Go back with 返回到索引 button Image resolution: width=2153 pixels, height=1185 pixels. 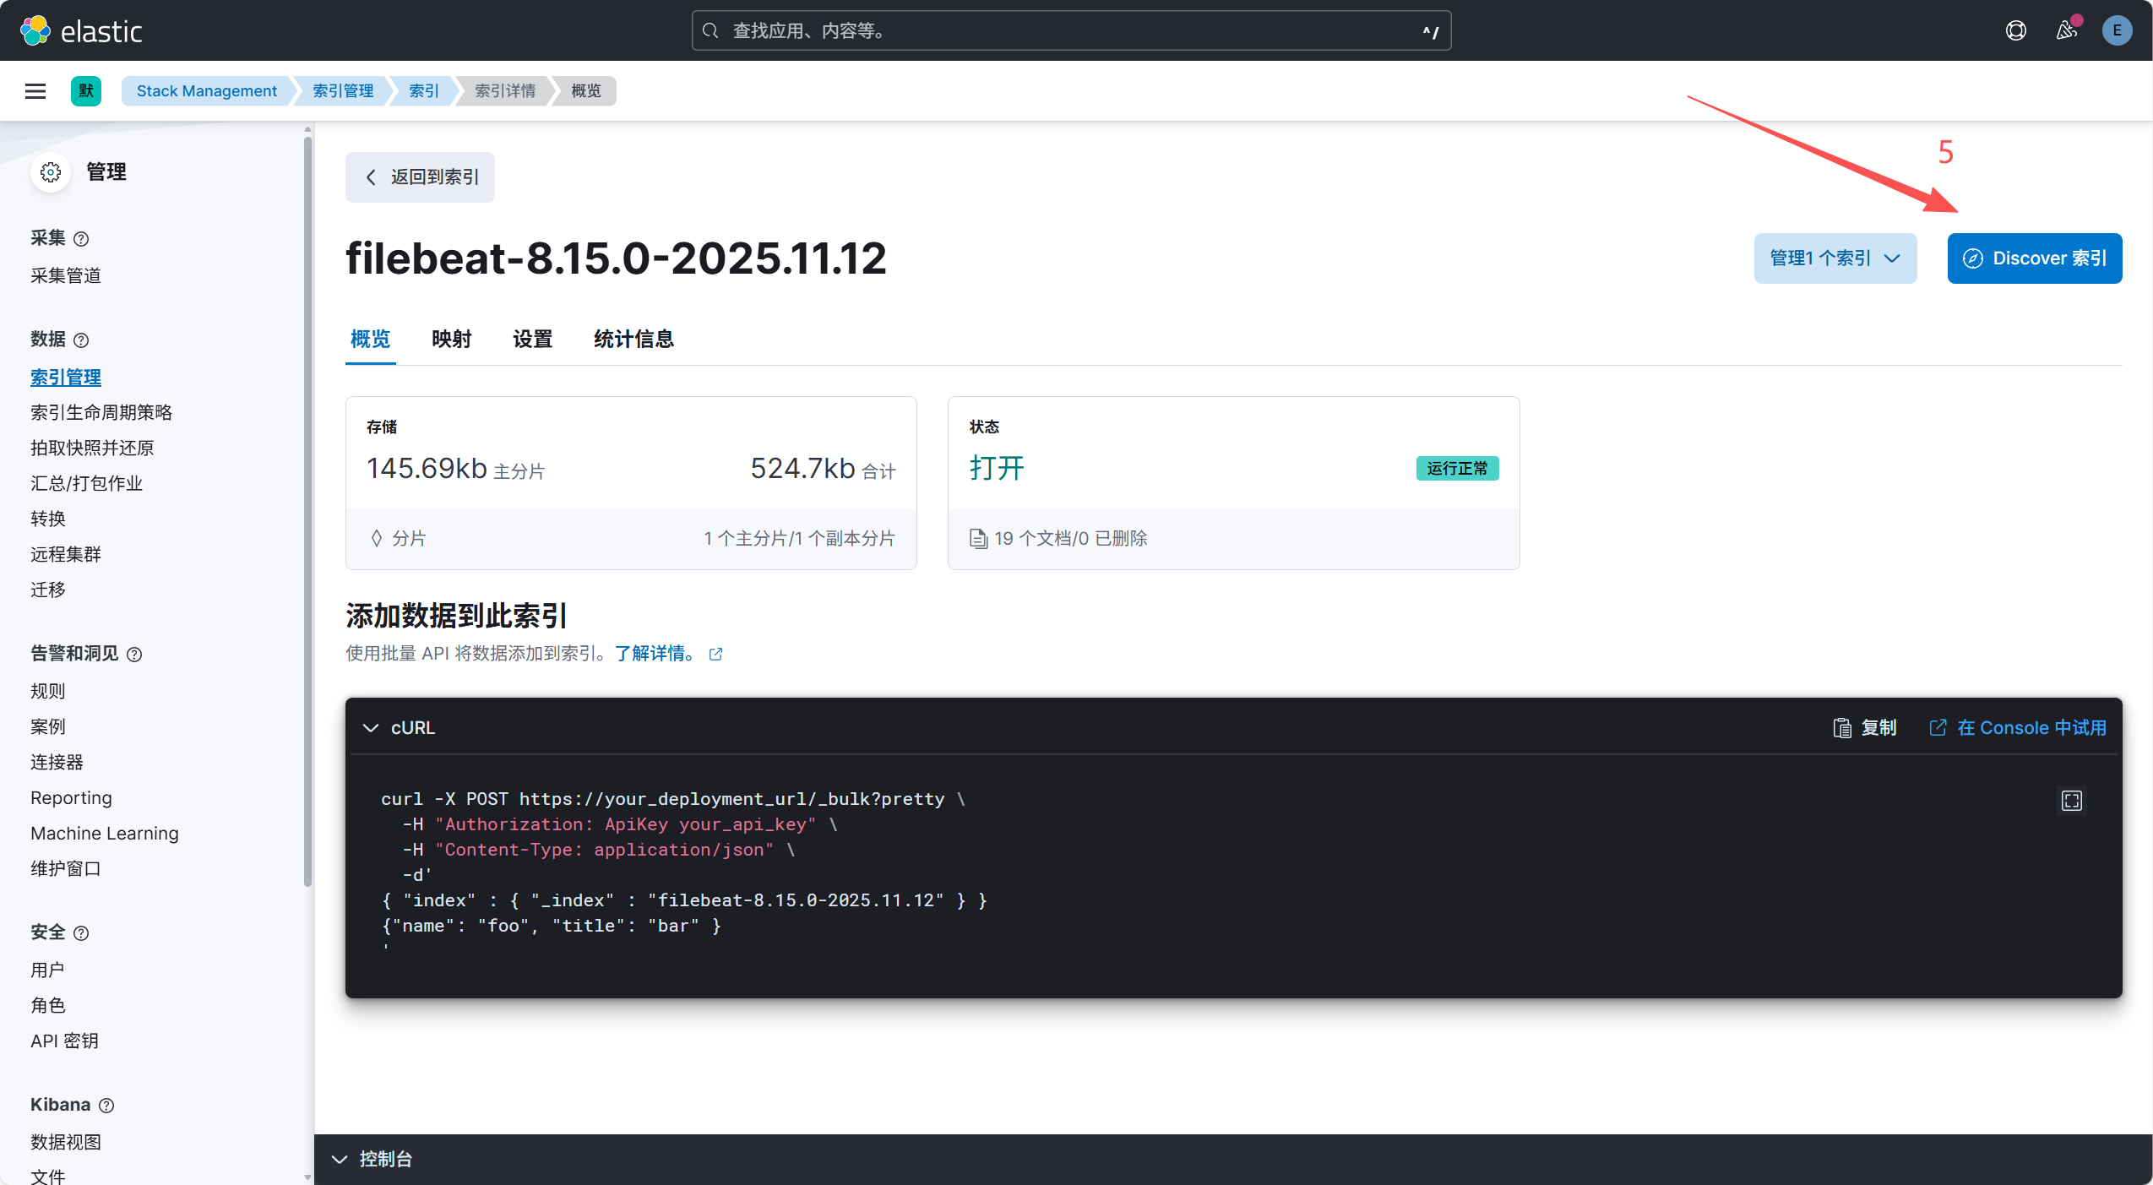click(x=421, y=177)
